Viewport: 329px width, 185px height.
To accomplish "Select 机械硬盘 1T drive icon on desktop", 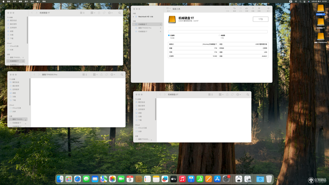I will click(321, 22).
